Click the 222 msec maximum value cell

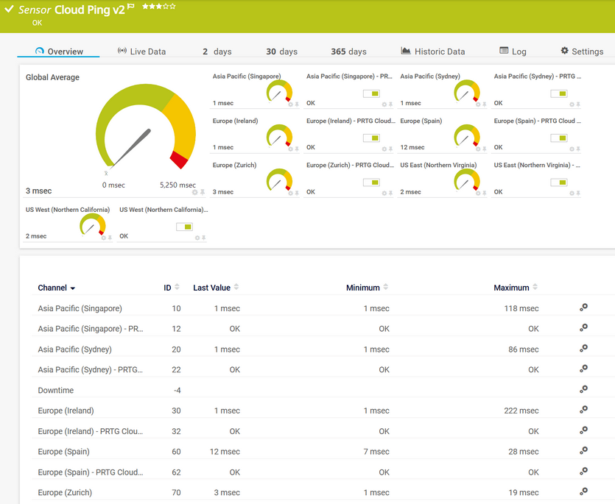(x=521, y=411)
